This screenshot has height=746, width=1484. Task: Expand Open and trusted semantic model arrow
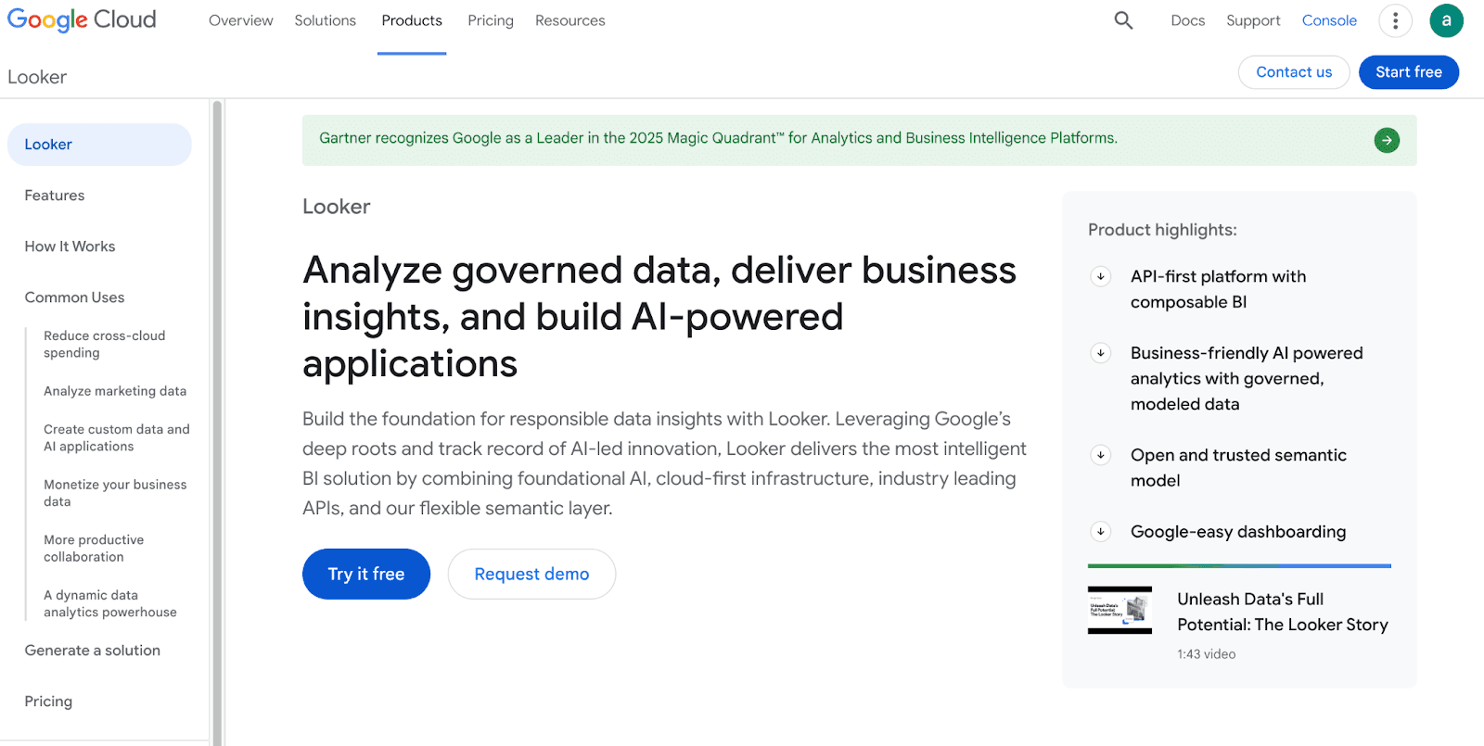[x=1101, y=455]
